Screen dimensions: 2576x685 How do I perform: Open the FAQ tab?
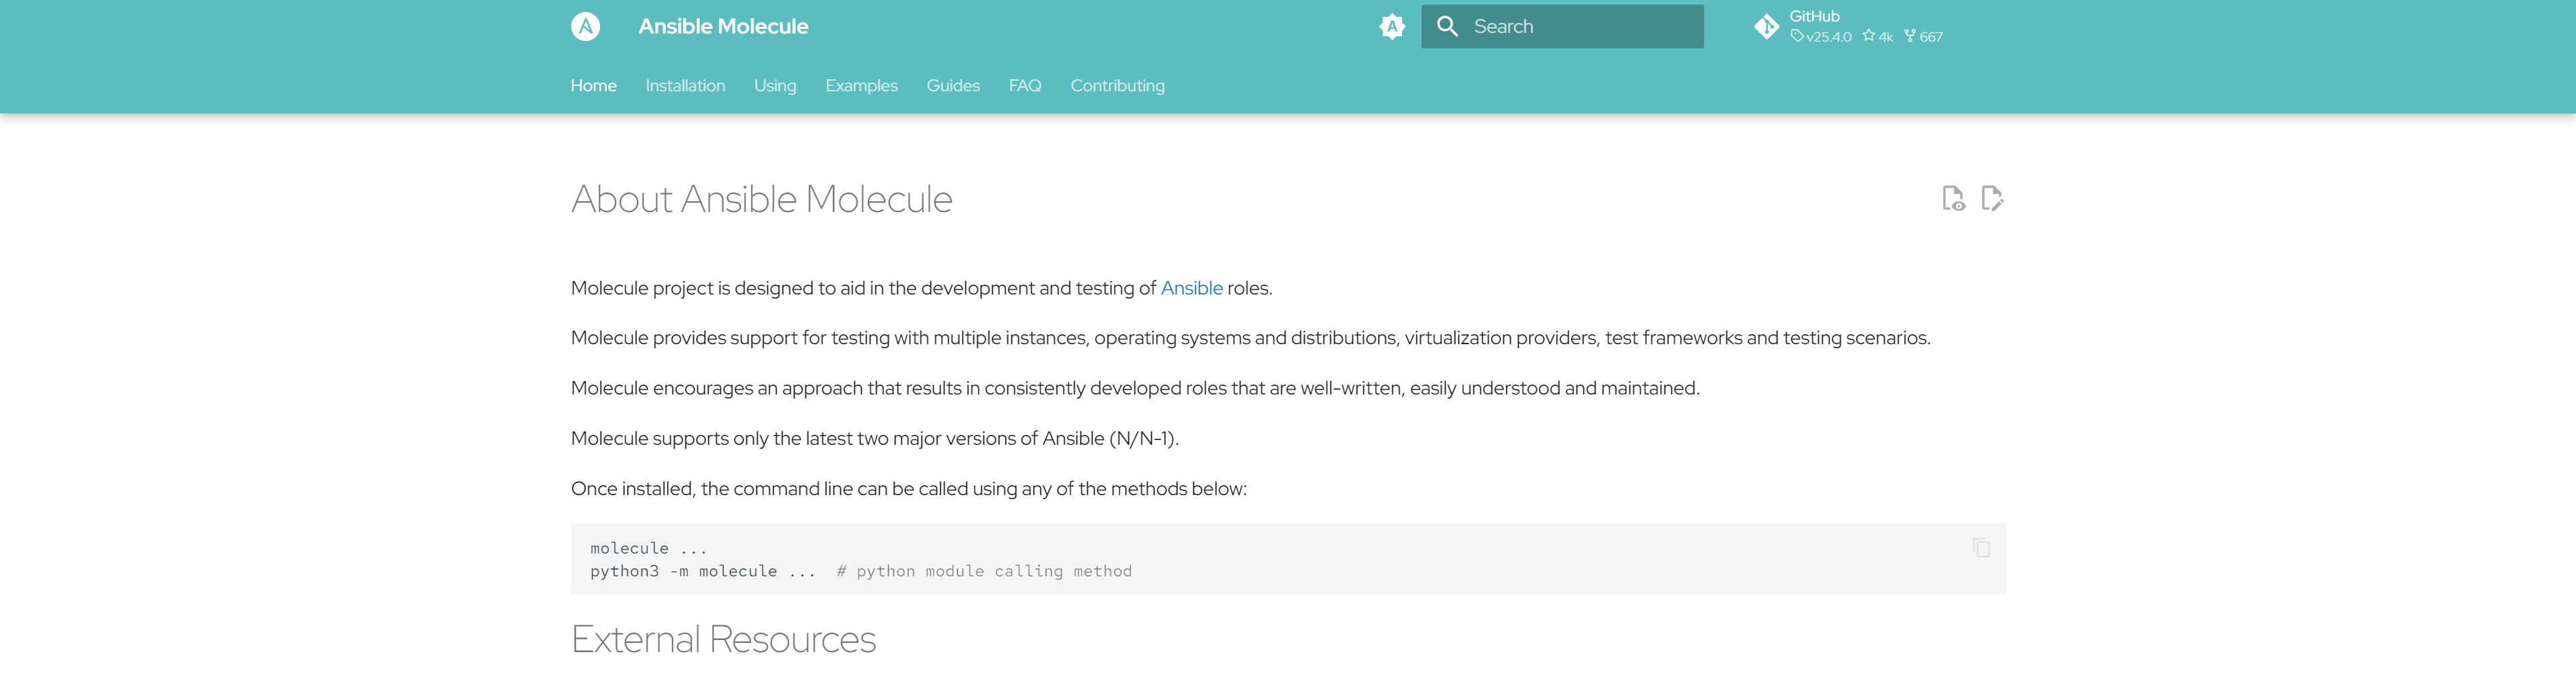click(1024, 86)
